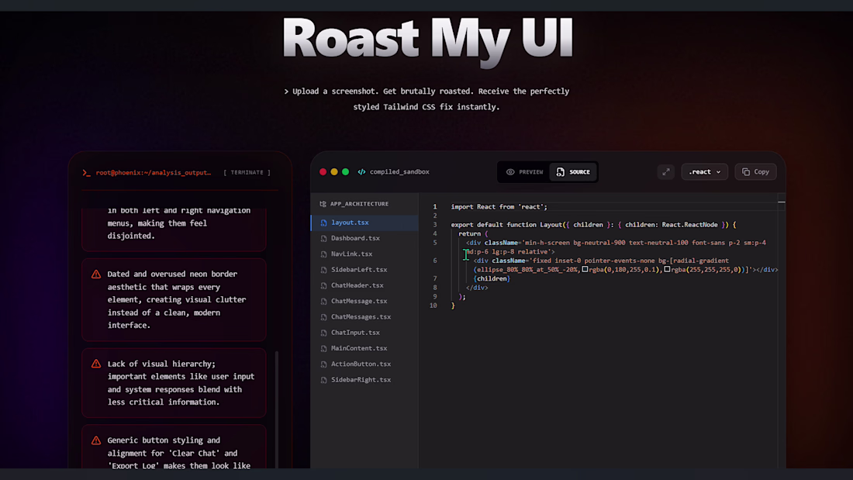
Task: Click the import React line in the editor
Action: [499, 207]
